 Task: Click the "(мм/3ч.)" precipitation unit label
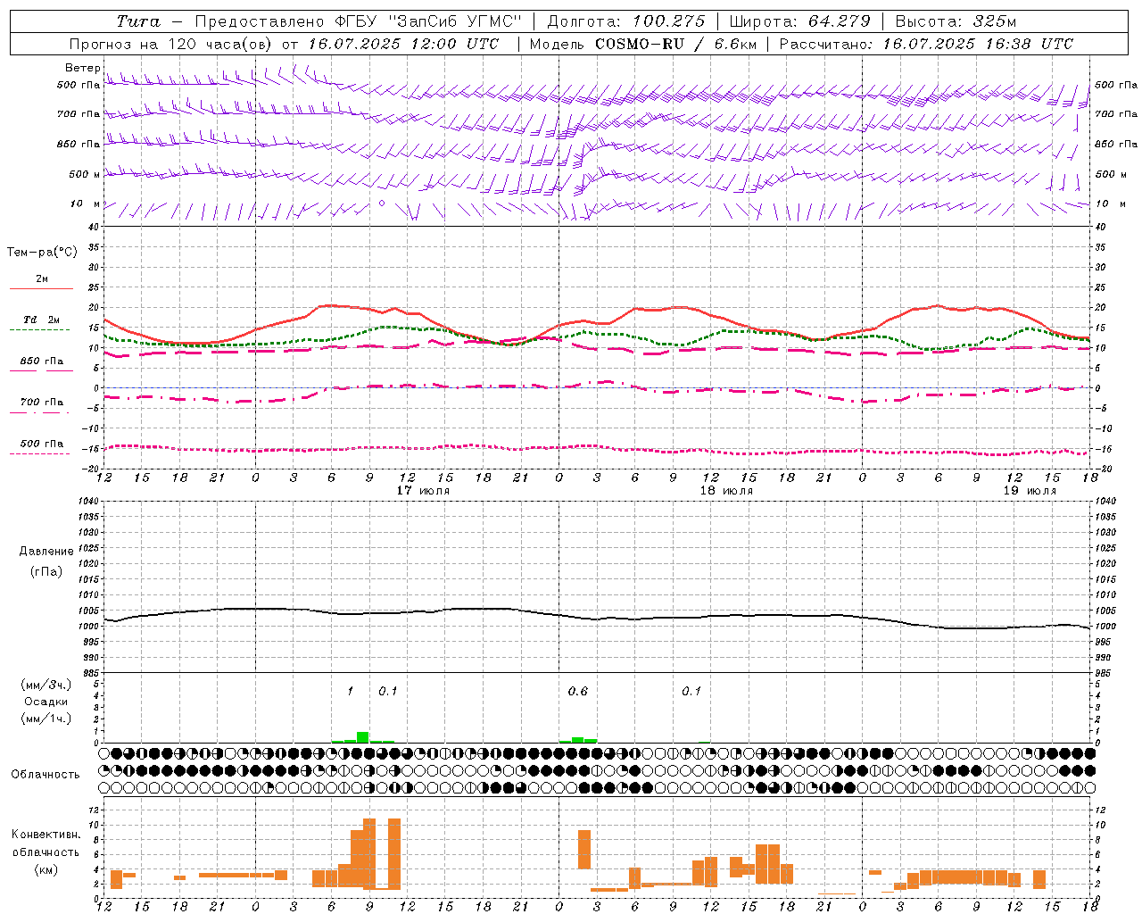46,685
